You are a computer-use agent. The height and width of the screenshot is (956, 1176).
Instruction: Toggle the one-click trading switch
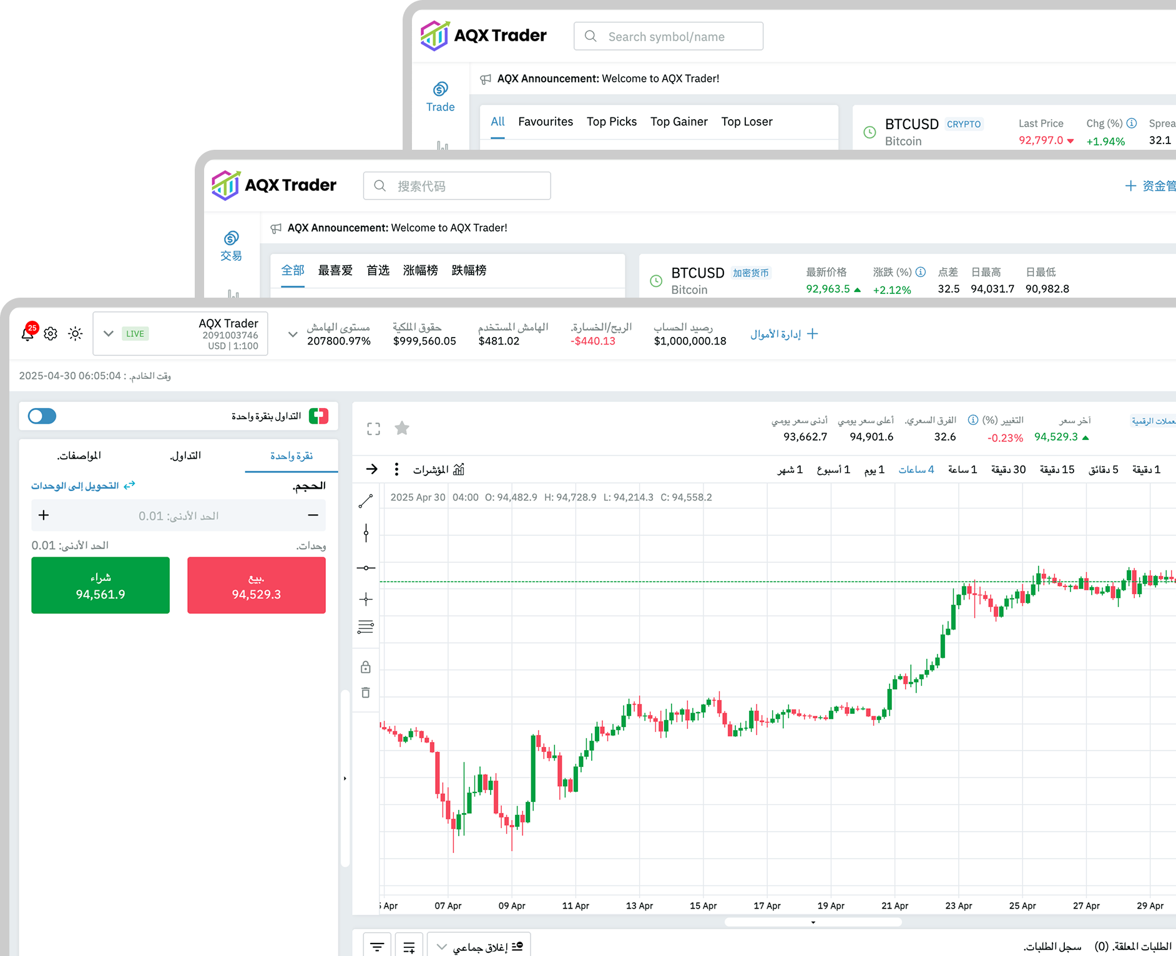tap(42, 416)
